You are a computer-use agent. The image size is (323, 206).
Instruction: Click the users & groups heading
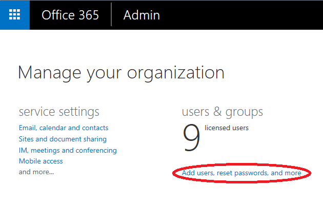click(223, 112)
